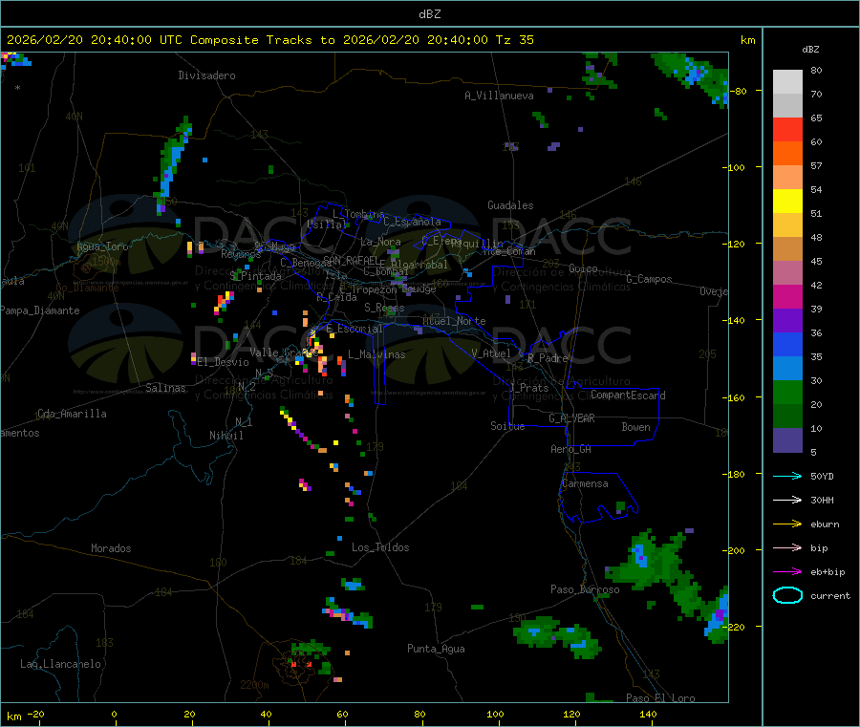Image resolution: width=860 pixels, height=727 pixels.
Task: Click the Guadales map label
Action: point(510,205)
